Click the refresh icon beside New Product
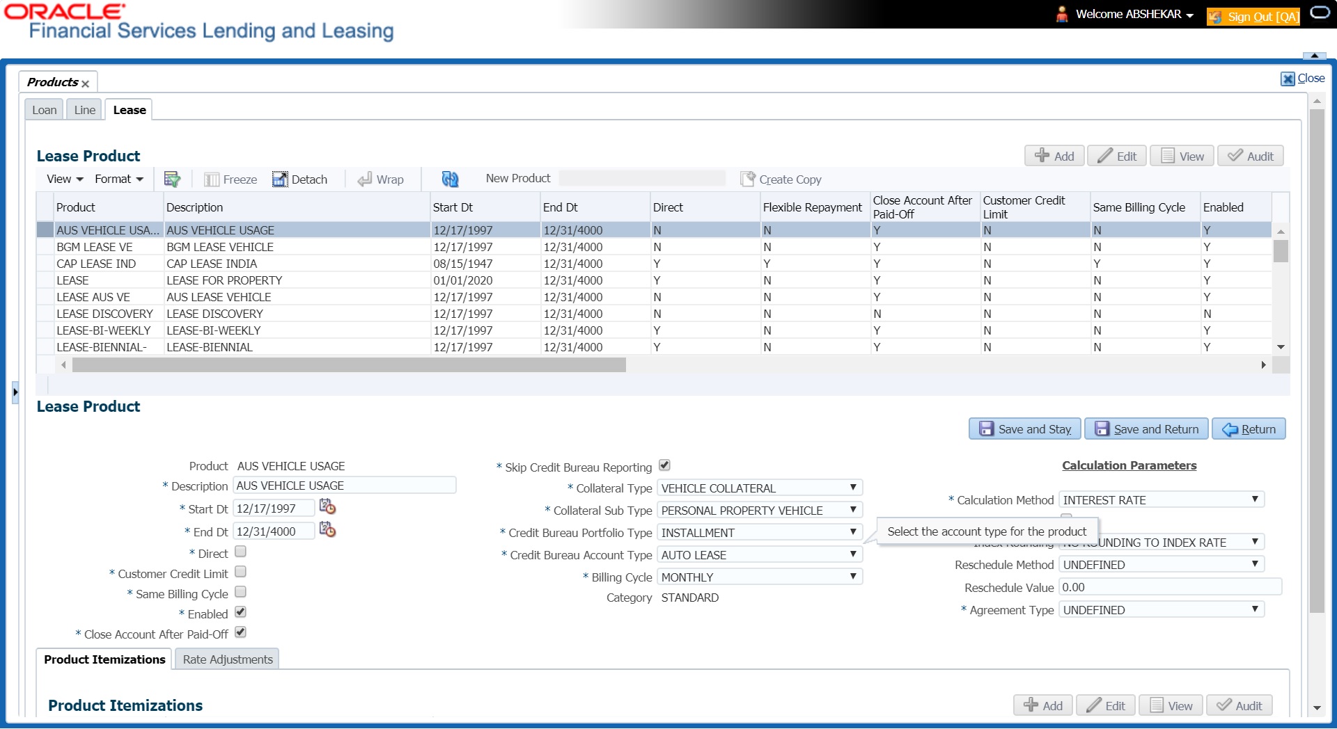This screenshot has width=1337, height=729. (450, 179)
